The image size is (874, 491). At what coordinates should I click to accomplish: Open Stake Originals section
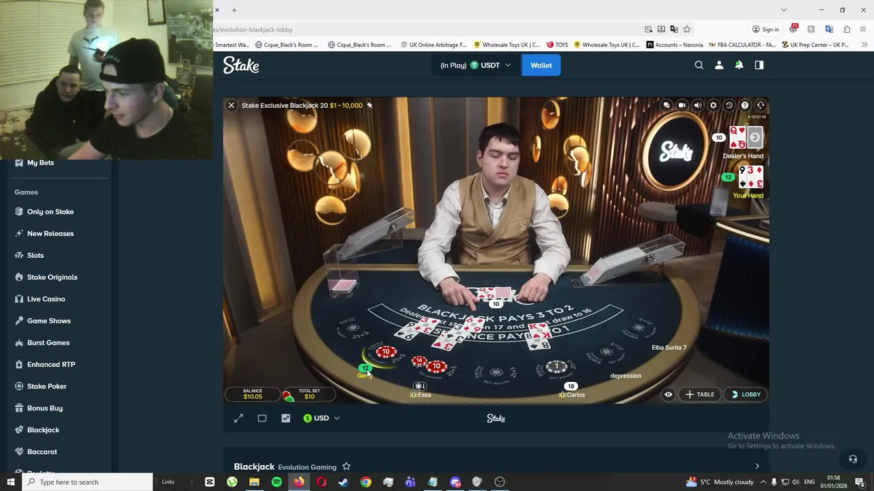(52, 277)
